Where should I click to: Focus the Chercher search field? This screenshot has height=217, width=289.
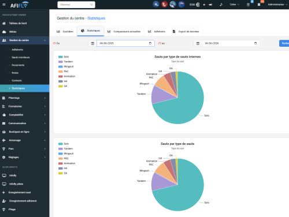tap(76, 5)
